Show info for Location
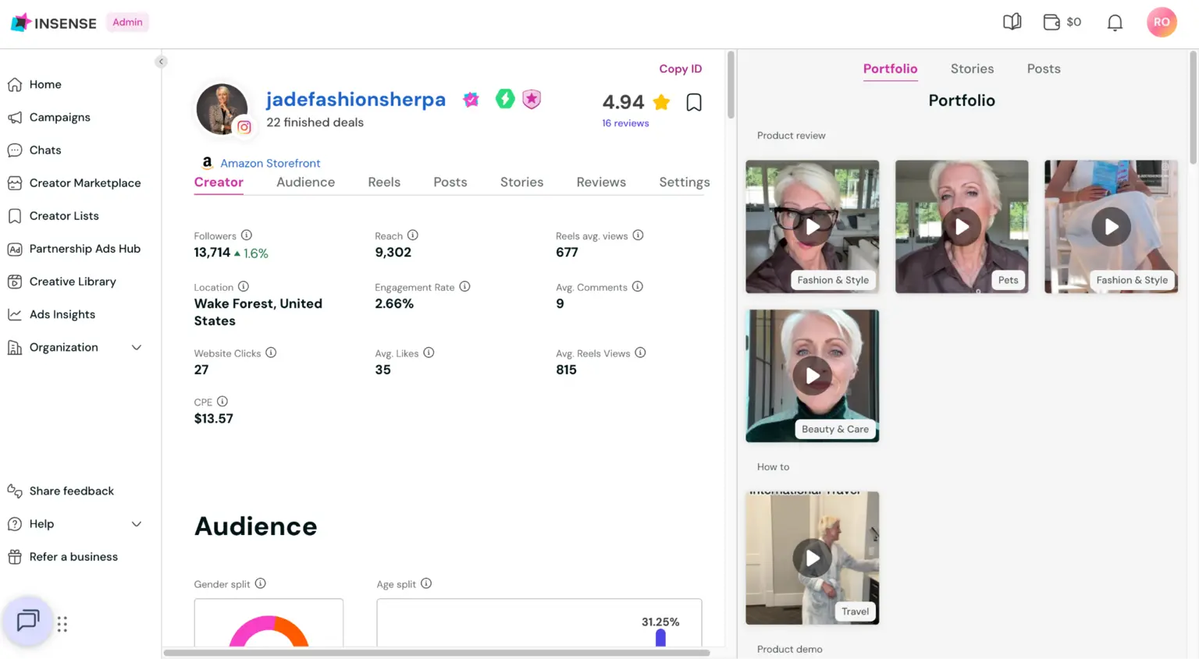Image resolution: width=1199 pixels, height=659 pixels. [x=244, y=286]
